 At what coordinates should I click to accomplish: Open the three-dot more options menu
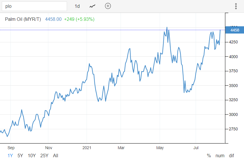point(236,6)
